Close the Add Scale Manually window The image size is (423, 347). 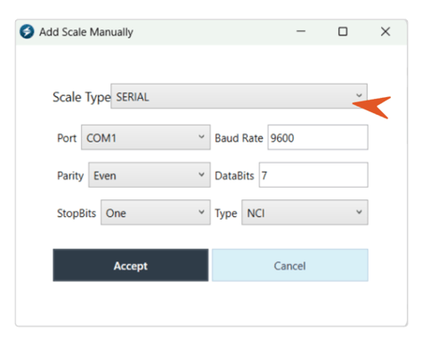click(386, 31)
